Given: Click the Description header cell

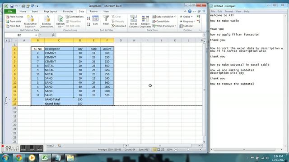Looking at the screenshot, I should coord(59,49).
